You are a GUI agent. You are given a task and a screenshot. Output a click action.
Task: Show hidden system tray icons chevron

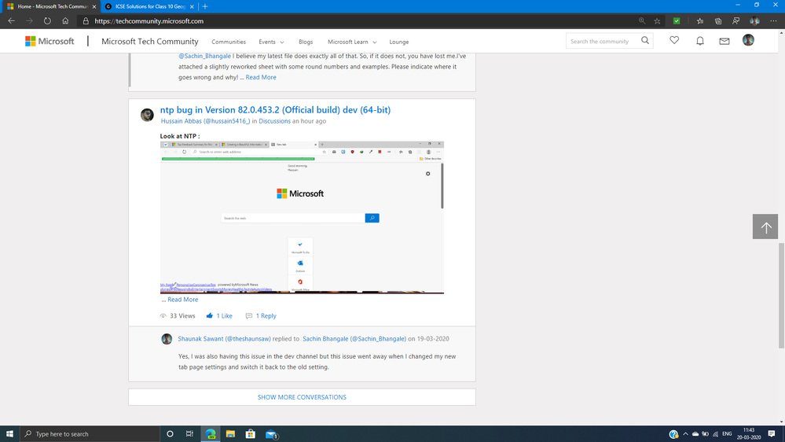[685, 434]
